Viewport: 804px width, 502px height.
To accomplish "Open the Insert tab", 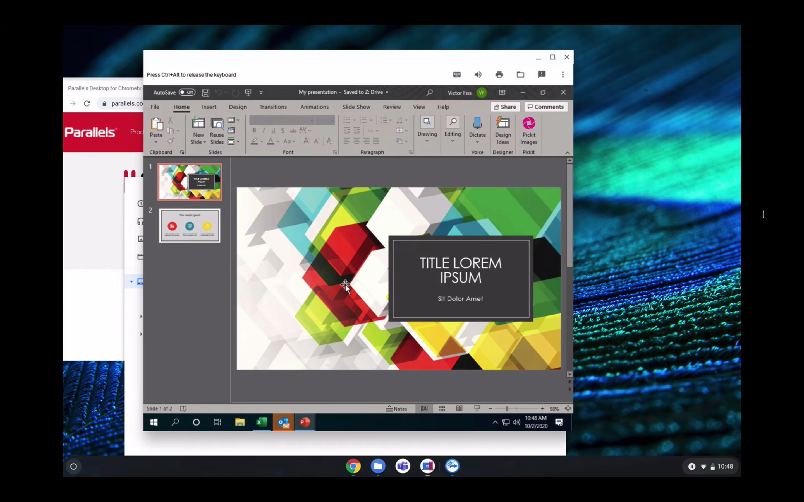I will coord(209,107).
